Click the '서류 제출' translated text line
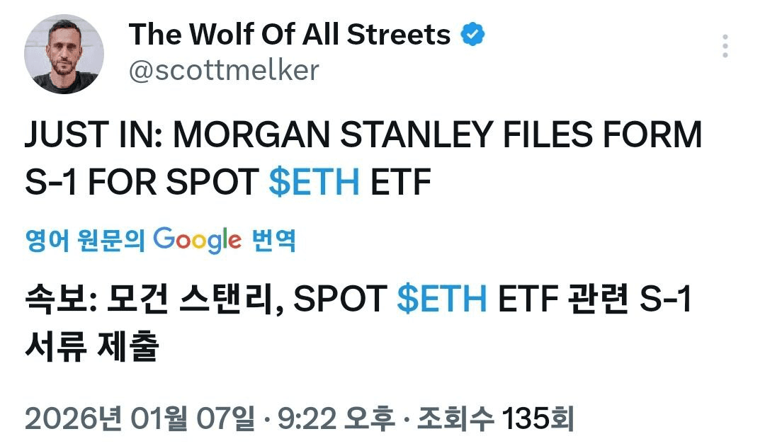 91,348
